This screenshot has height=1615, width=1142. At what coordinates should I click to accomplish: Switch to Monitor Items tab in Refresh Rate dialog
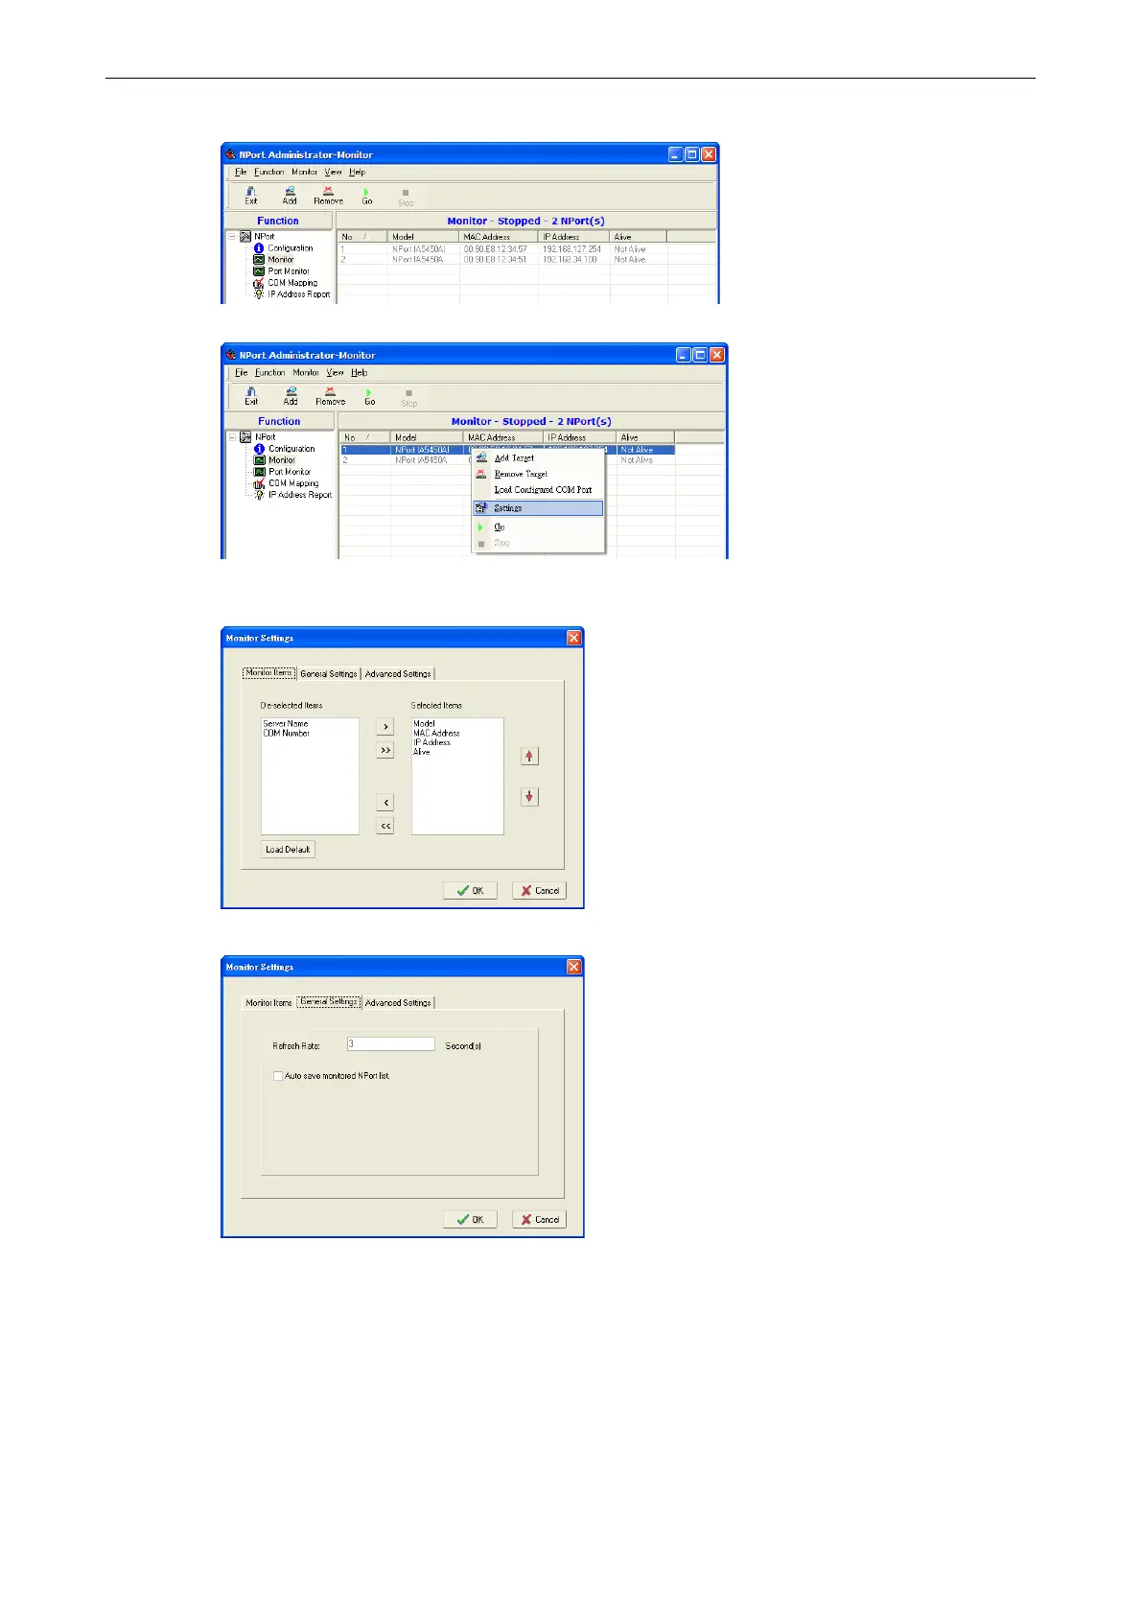tap(268, 1003)
